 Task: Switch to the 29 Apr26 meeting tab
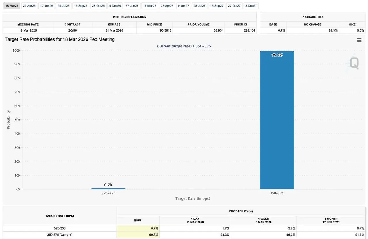tap(29, 6)
